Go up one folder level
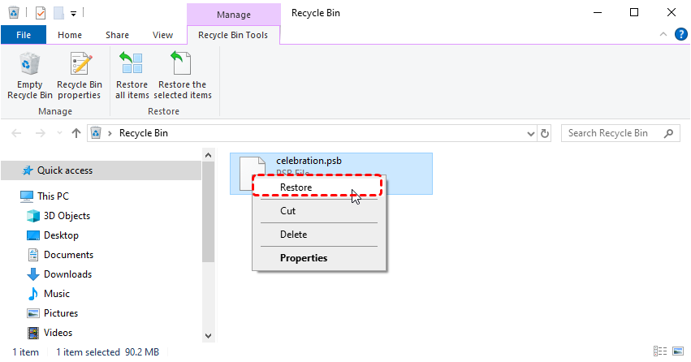Screen dimensions: 691x362 point(76,133)
